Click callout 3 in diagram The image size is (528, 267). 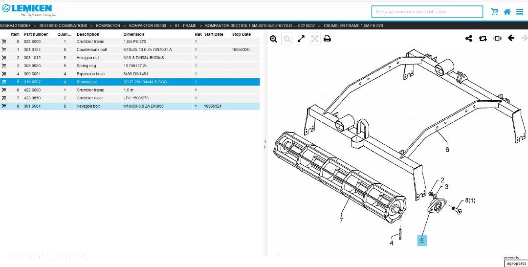(446, 186)
